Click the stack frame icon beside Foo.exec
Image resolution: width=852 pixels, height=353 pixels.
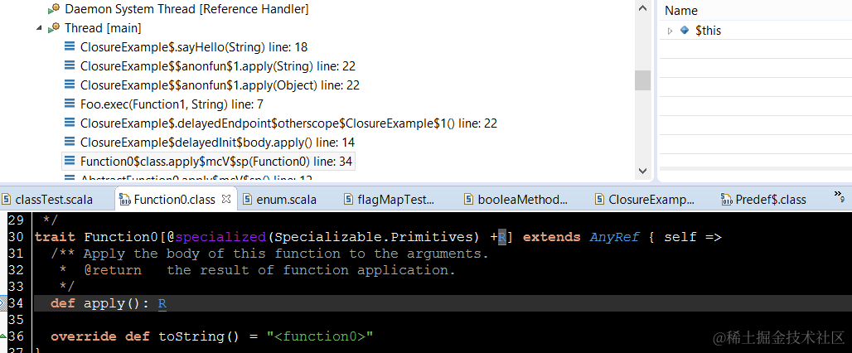(x=70, y=104)
